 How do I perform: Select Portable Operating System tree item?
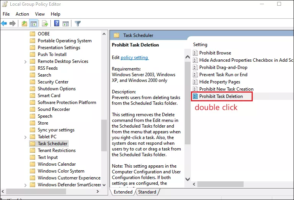tap(65, 41)
